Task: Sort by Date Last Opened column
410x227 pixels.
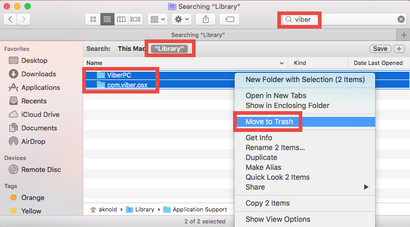Action: [x=378, y=63]
